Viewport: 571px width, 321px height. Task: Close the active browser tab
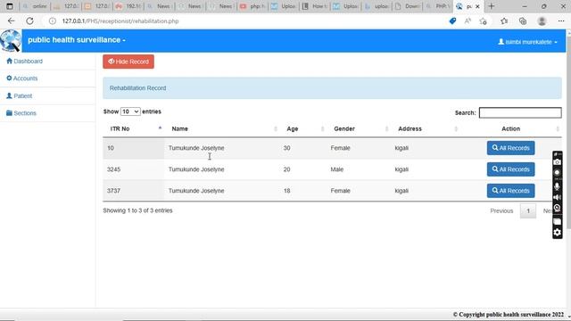coord(477,6)
